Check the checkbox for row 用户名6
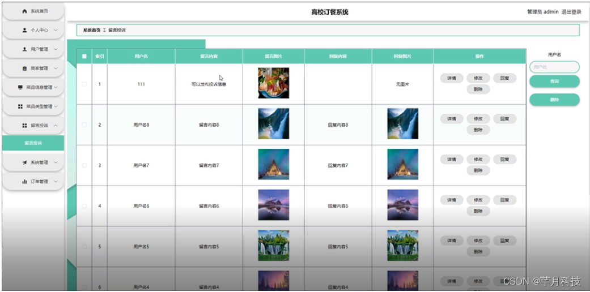 [84, 206]
